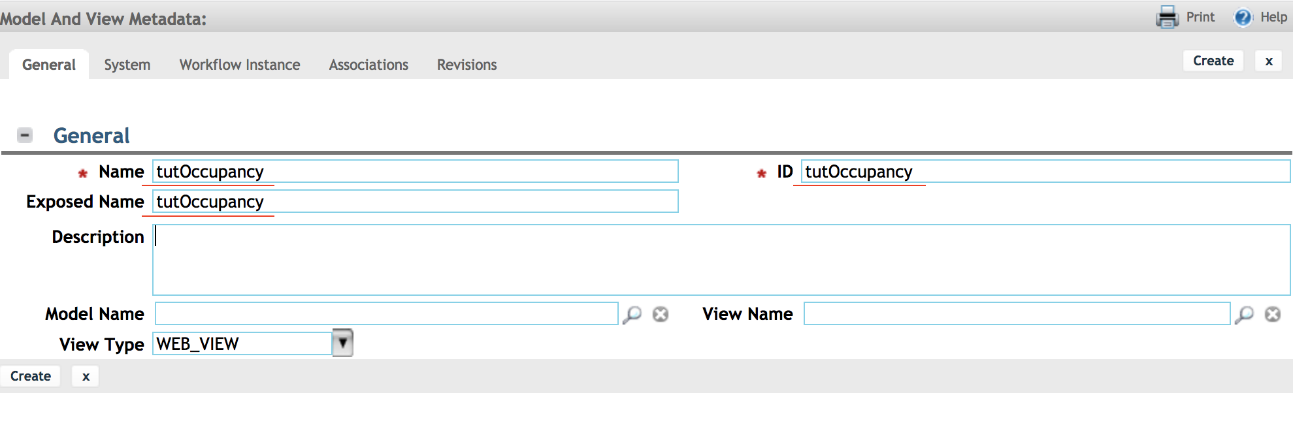
Task: Open the View Type dropdown arrow
Action: point(342,343)
